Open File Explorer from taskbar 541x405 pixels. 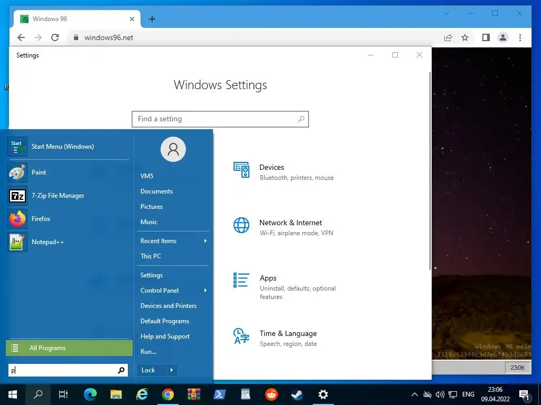(x=116, y=394)
